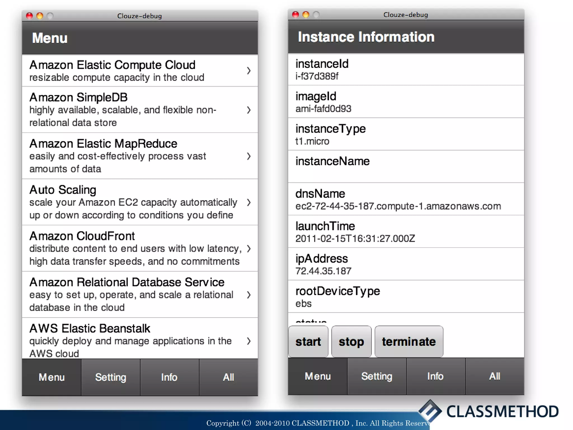573x430 pixels.
Task: Select the ipAddress row
Action: pos(406,264)
